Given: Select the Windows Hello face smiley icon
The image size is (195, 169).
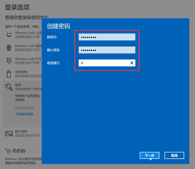Looking at the screenshot, I should (x=9, y=35).
